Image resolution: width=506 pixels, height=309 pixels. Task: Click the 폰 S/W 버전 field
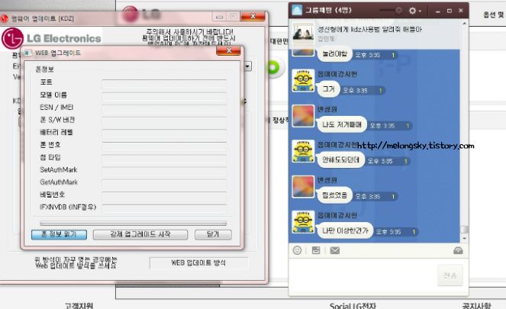[x=164, y=121]
